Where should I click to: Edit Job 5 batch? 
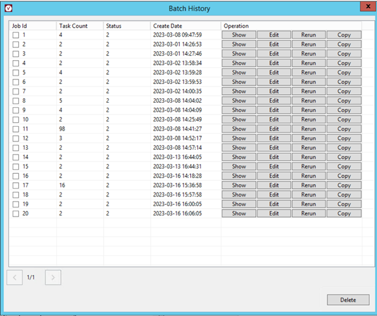[274, 72]
